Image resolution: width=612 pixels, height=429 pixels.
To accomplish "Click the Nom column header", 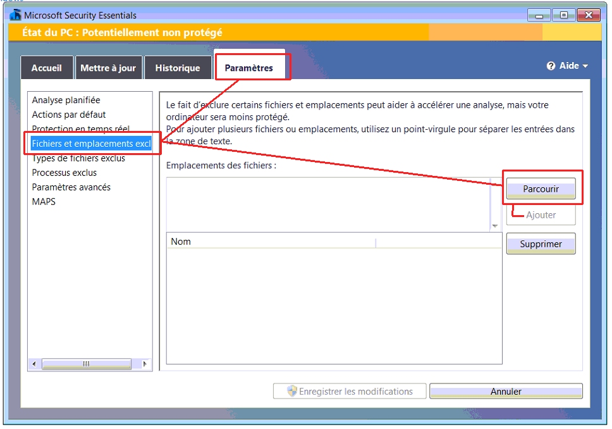I will coord(271,242).
